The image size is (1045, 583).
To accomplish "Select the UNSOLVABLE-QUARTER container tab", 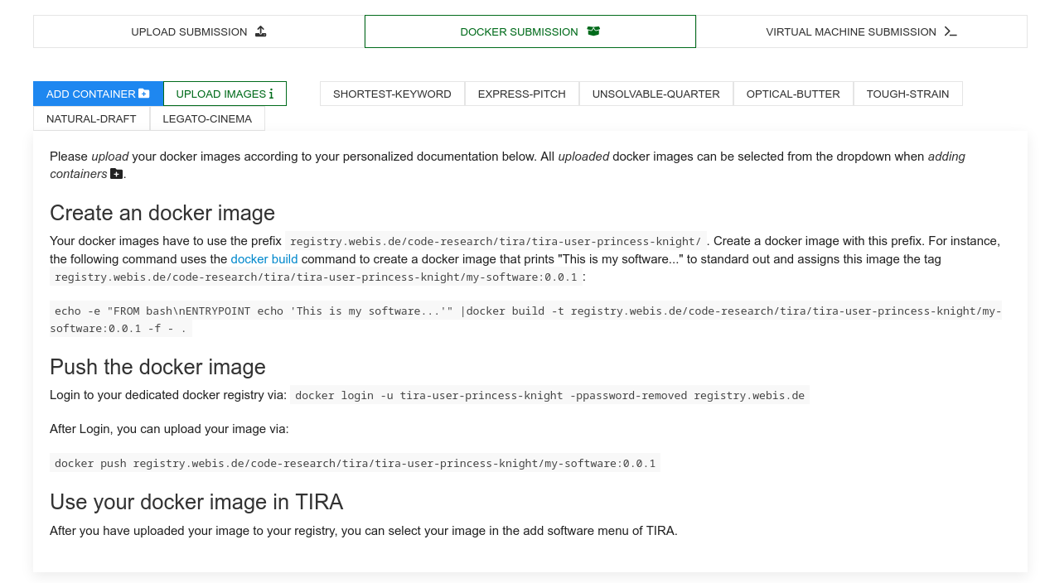I will tap(656, 94).
